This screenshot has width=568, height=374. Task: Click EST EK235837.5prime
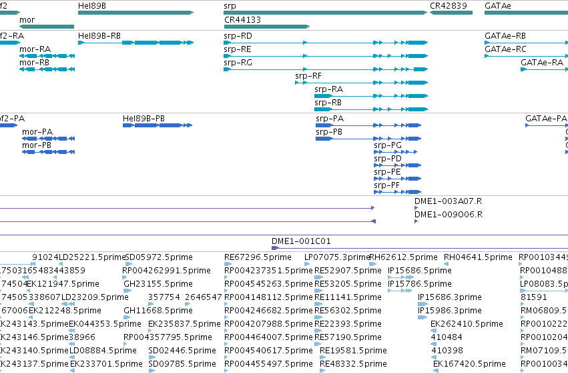tap(151, 331)
